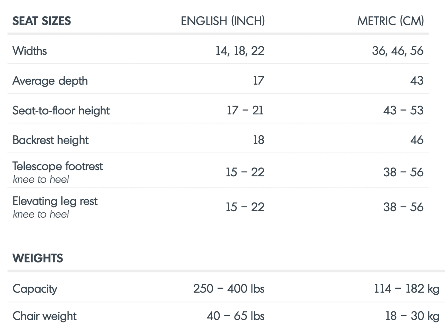Screen dimensions: 447x334
Task: Click the 18 – 30 kg value
Action: pos(412,316)
